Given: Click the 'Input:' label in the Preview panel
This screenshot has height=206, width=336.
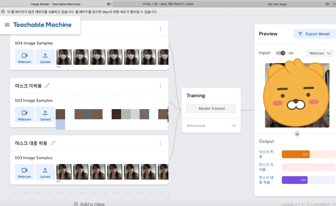Looking at the screenshot, I should pyautogui.click(x=265, y=53).
